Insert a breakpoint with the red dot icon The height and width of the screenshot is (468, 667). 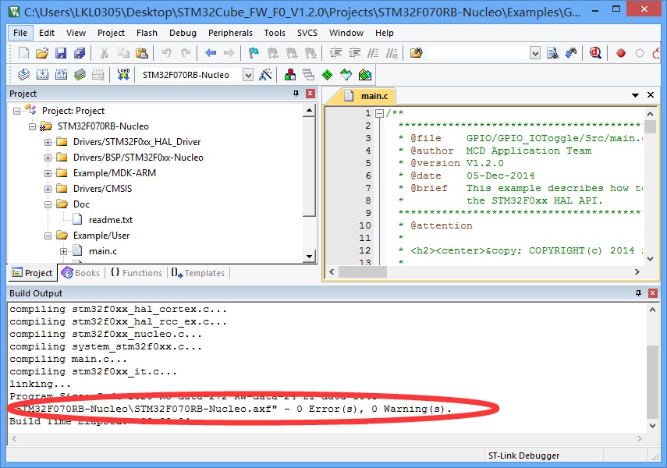(621, 53)
